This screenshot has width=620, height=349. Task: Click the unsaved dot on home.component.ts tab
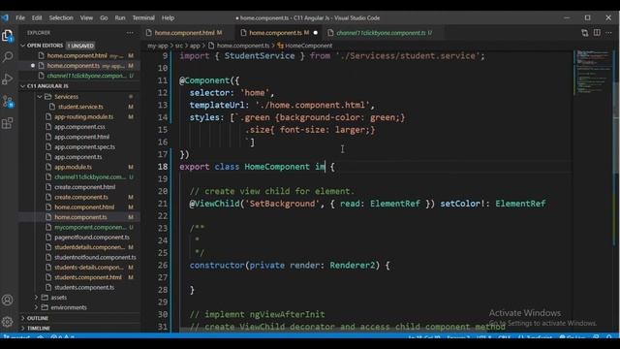[x=316, y=33]
